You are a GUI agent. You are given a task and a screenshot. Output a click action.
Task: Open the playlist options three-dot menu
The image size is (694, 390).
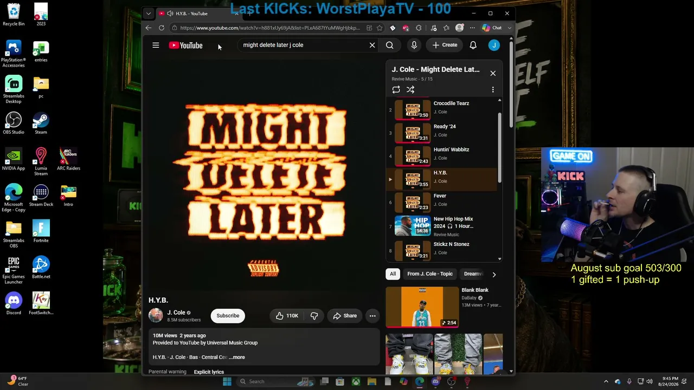493,90
